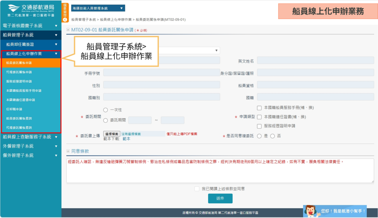The width and height of the screenshot is (378, 218).
Task: Open the 海運技術人員管理系統 dropdown
Action: coord(98,8)
